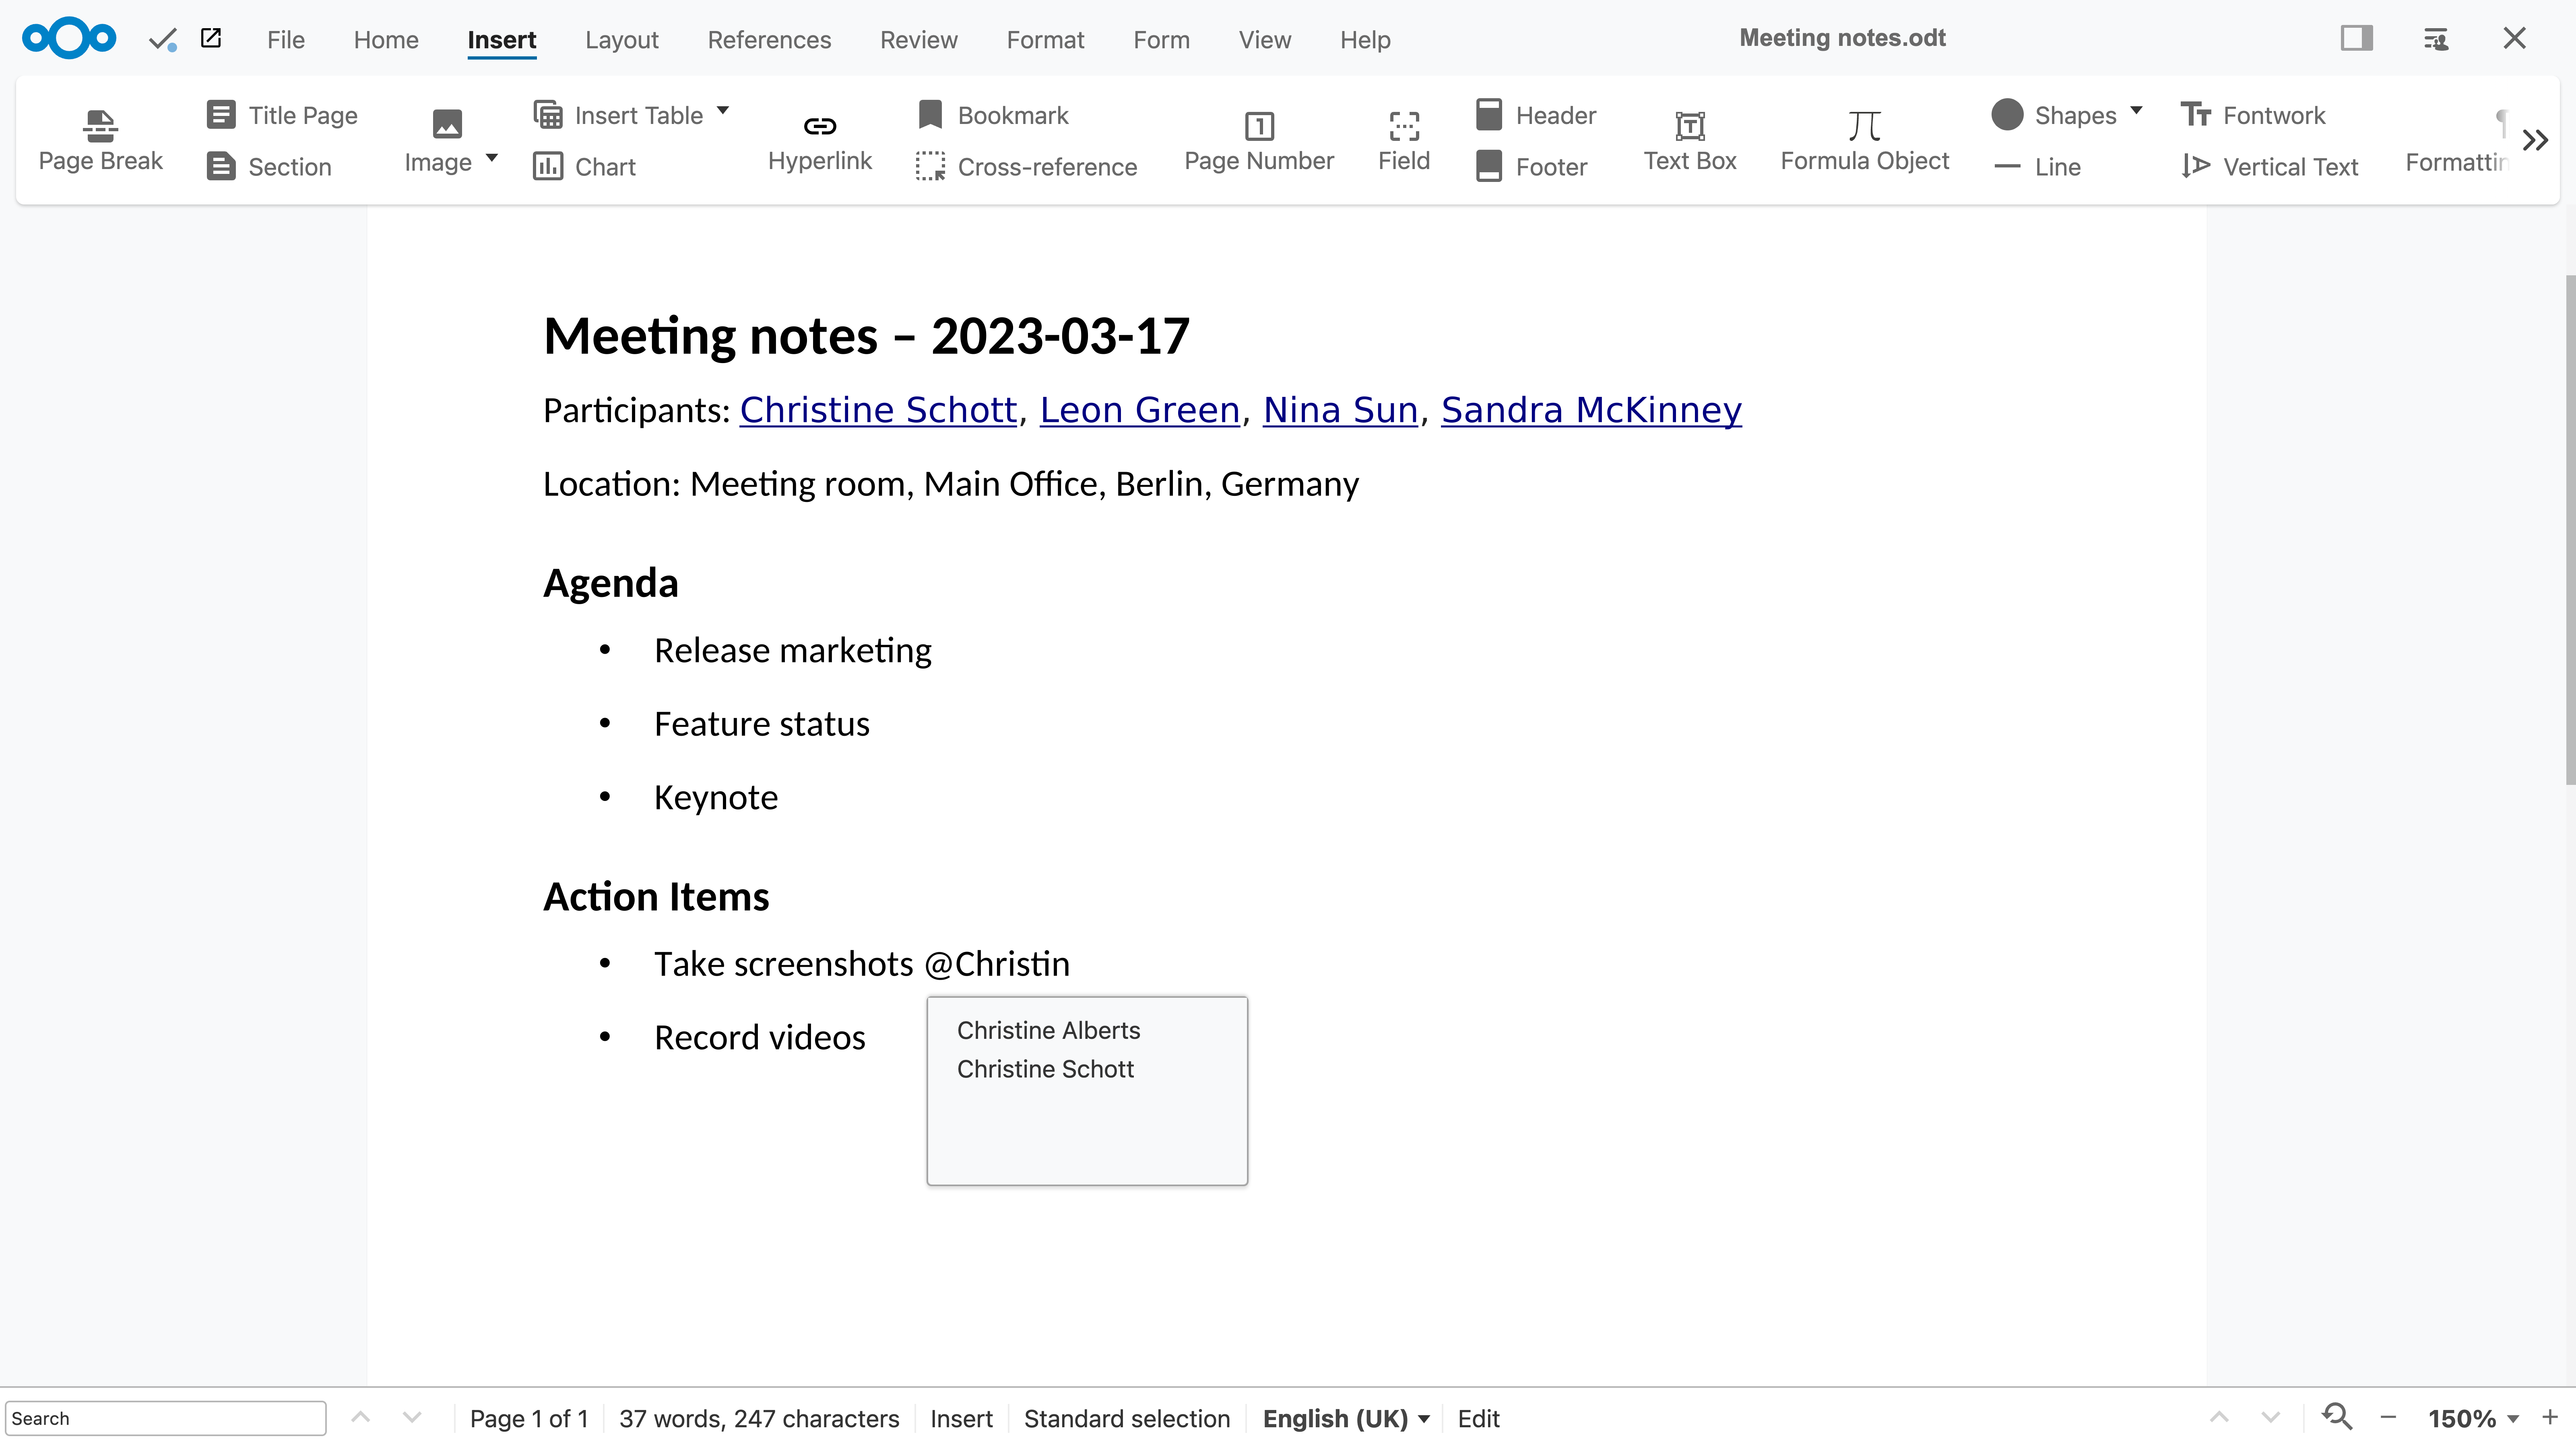Viewport: 2576px width, 1449px height.
Task: Open zoom reset magnifier icon
Action: click(2337, 1417)
